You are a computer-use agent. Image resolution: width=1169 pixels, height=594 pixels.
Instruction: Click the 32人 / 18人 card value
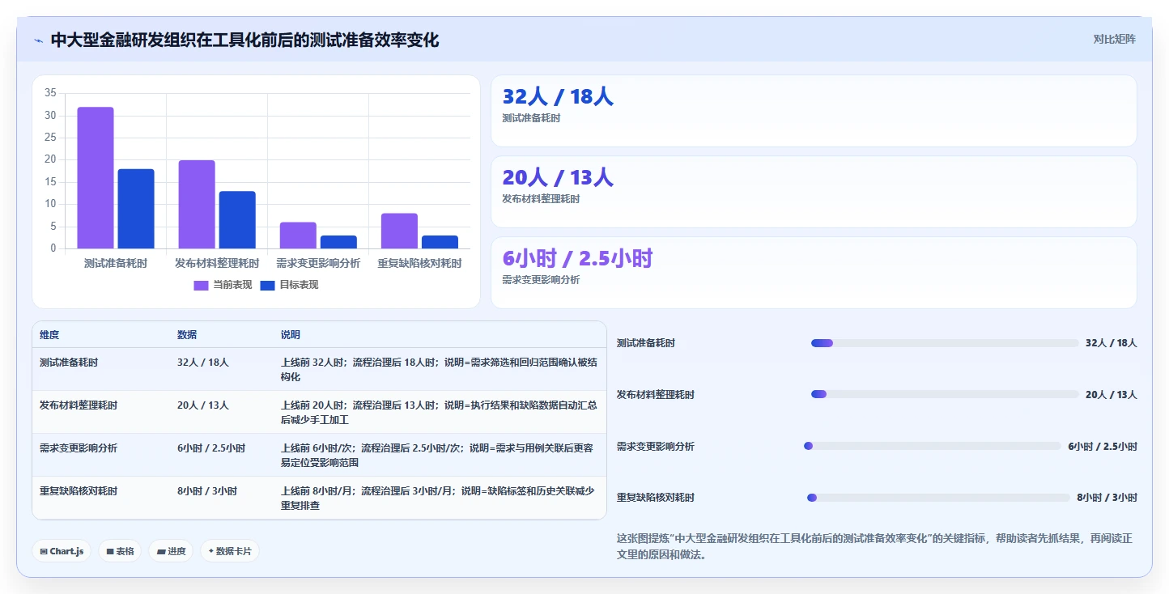tap(558, 97)
